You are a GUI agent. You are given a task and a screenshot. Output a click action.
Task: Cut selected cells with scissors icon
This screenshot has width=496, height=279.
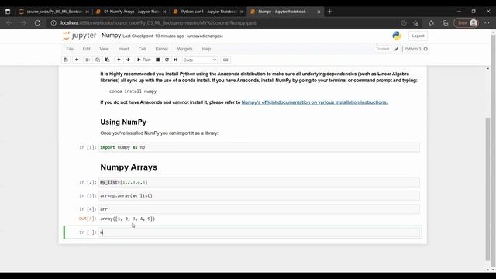(88, 60)
